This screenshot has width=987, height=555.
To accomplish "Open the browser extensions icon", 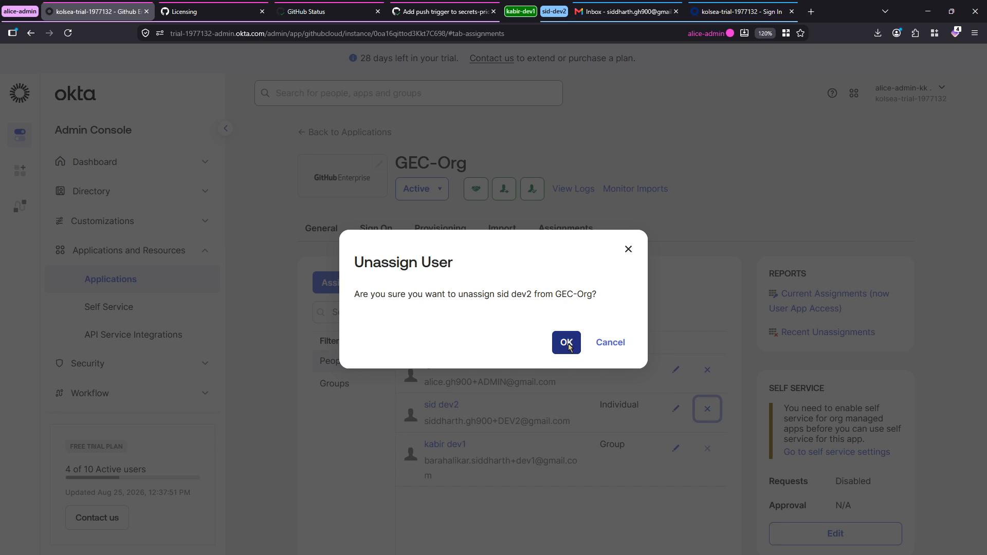I will (x=915, y=33).
